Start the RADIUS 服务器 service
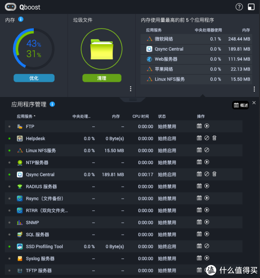 (x=207, y=186)
